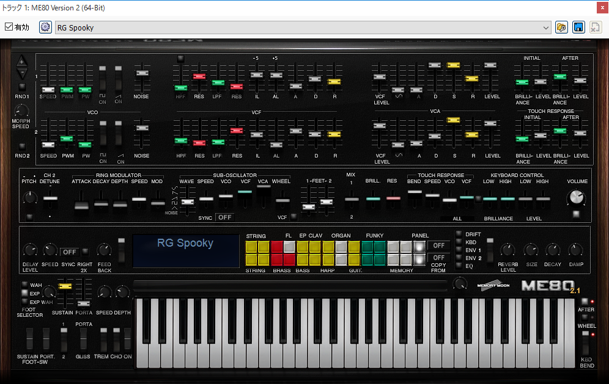Click the REVERB LEVEL knob

tap(508, 250)
